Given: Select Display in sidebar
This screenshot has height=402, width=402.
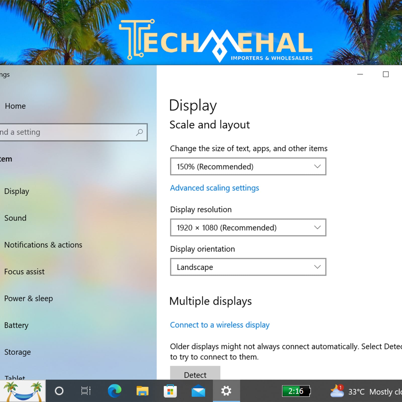Looking at the screenshot, I should click(x=17, y=191).
